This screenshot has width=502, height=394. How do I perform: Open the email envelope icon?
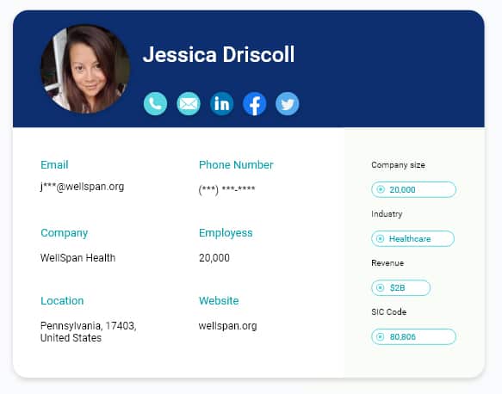[x=189, y=103]
